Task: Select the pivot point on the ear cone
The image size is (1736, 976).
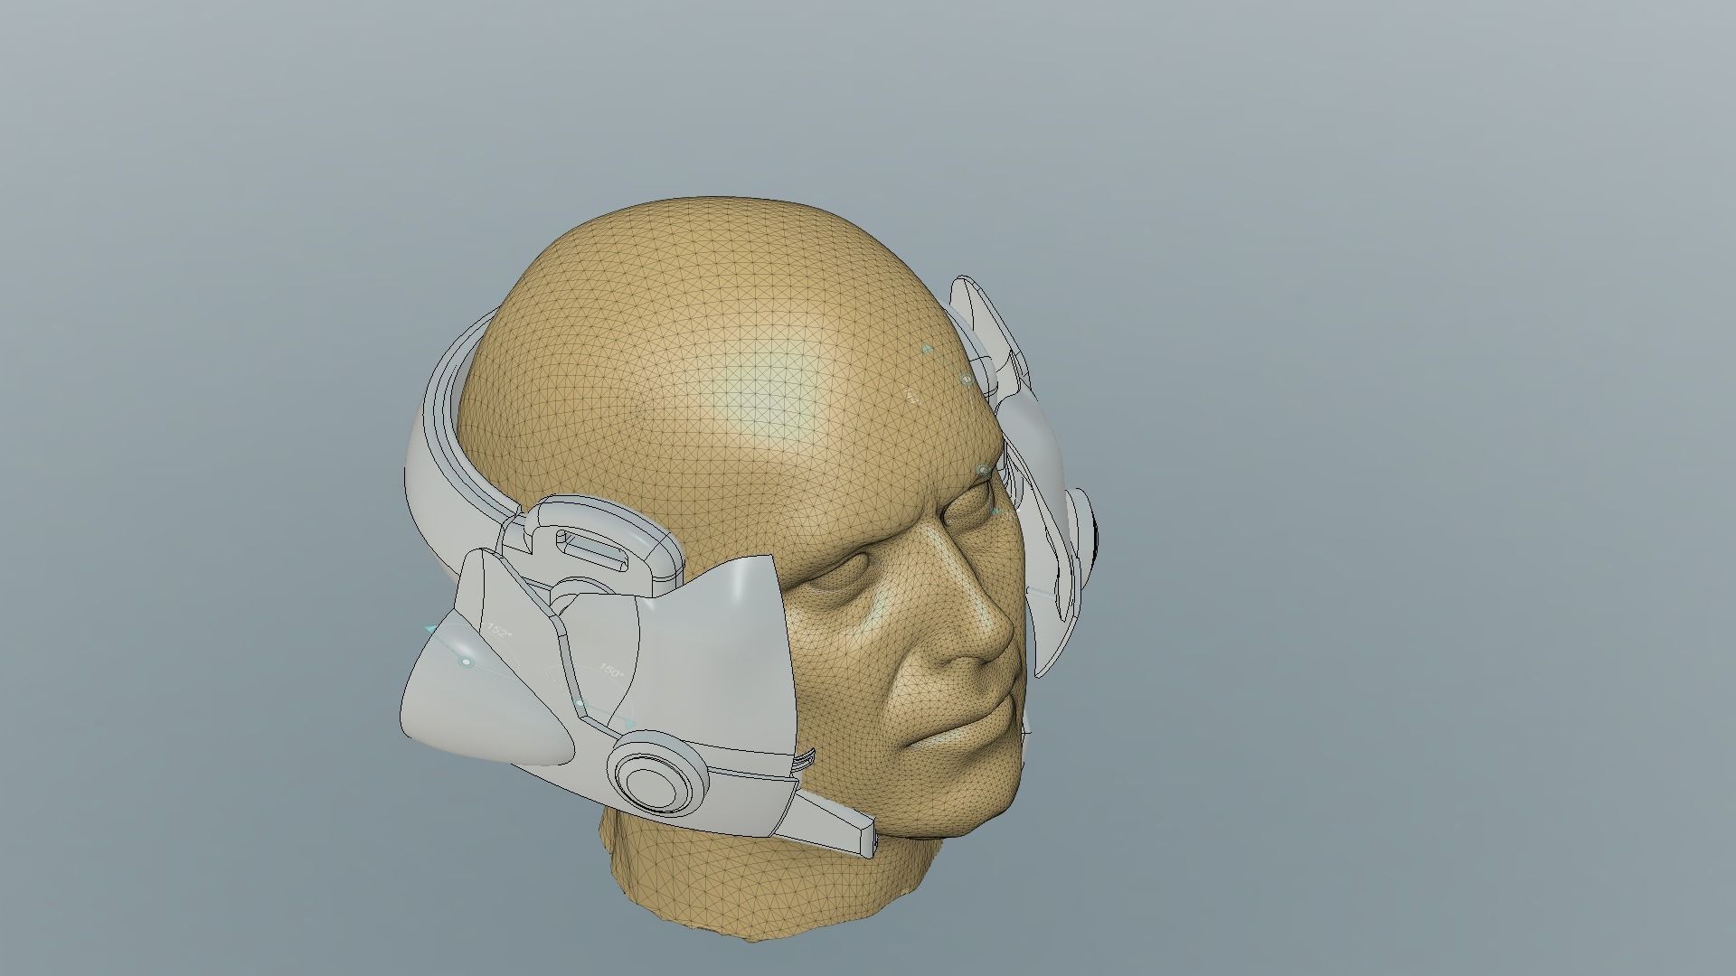Action: [466, 662]
